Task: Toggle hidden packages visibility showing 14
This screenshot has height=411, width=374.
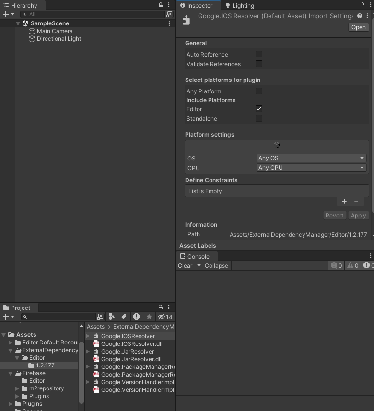Action: pos(165,317)
